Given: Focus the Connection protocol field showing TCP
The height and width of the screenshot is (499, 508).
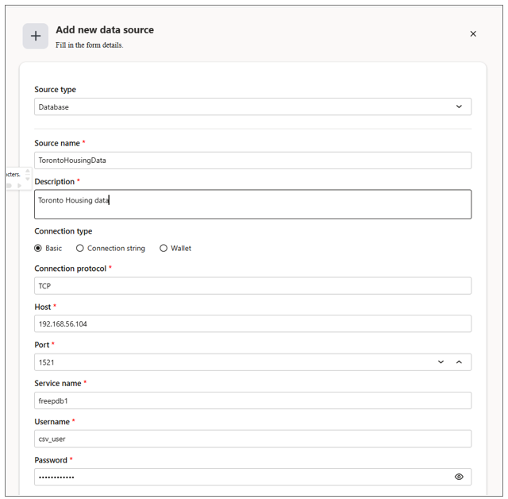Looking at the screenshot, I should (x=252, y=286).
